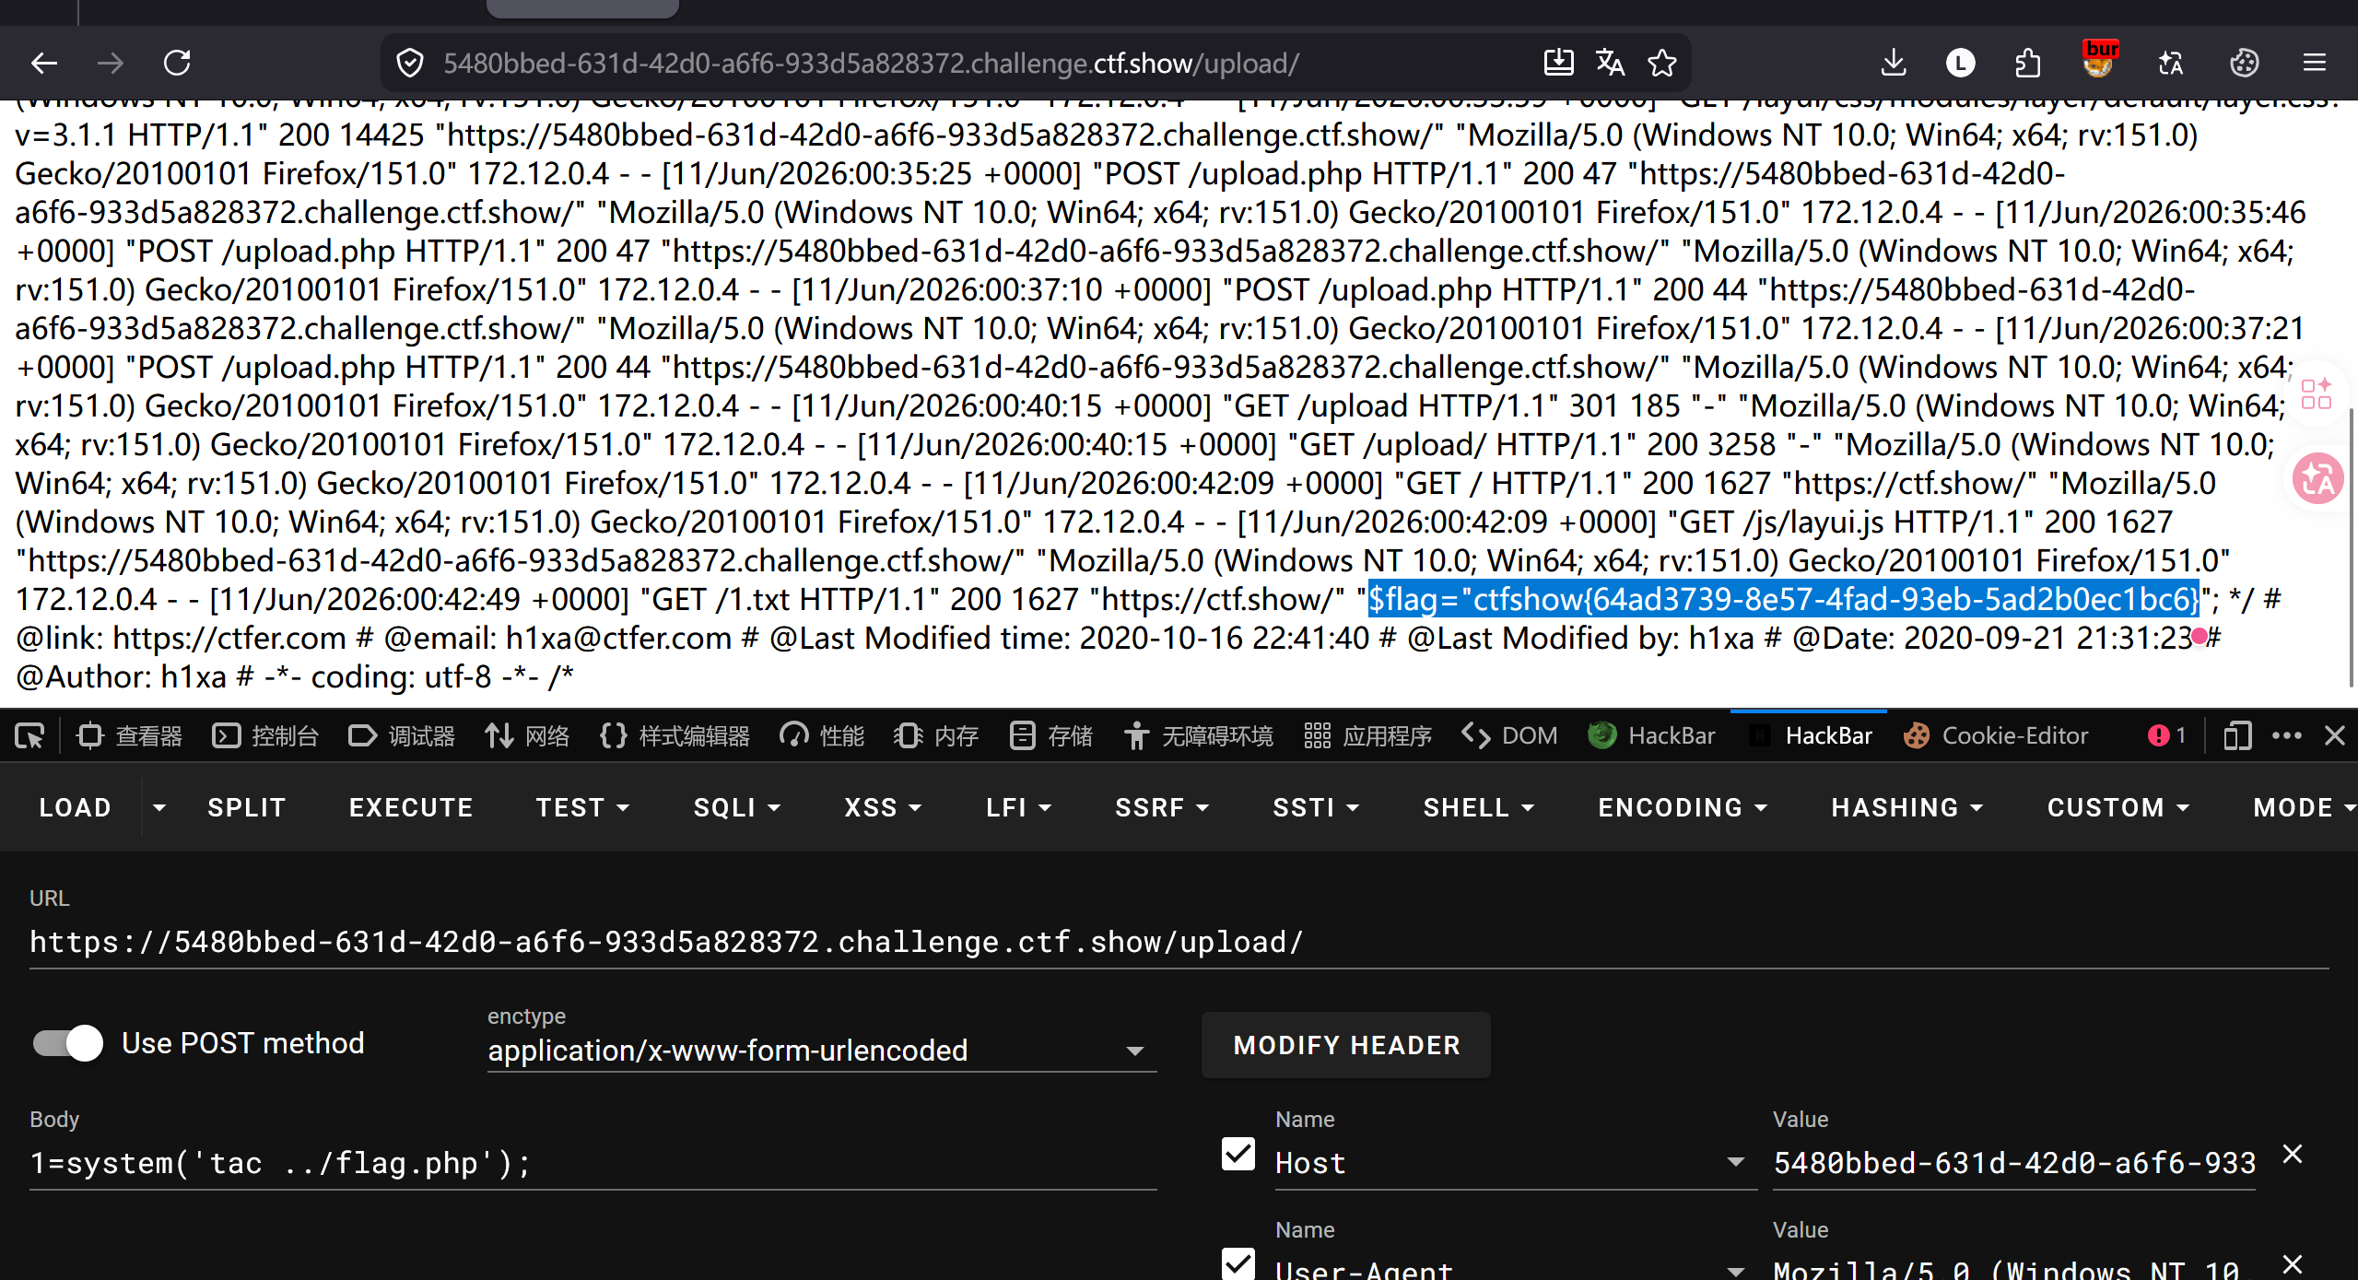Click the forward navigation arrow
The image size is (2358, 1280).
tap(110, 64)
